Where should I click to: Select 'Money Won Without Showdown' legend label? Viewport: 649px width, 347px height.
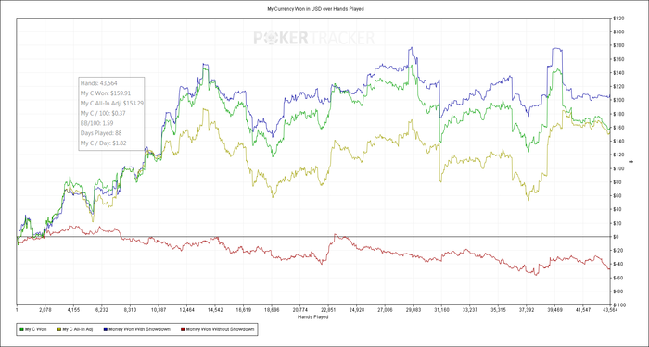click(x=221, y=329)
